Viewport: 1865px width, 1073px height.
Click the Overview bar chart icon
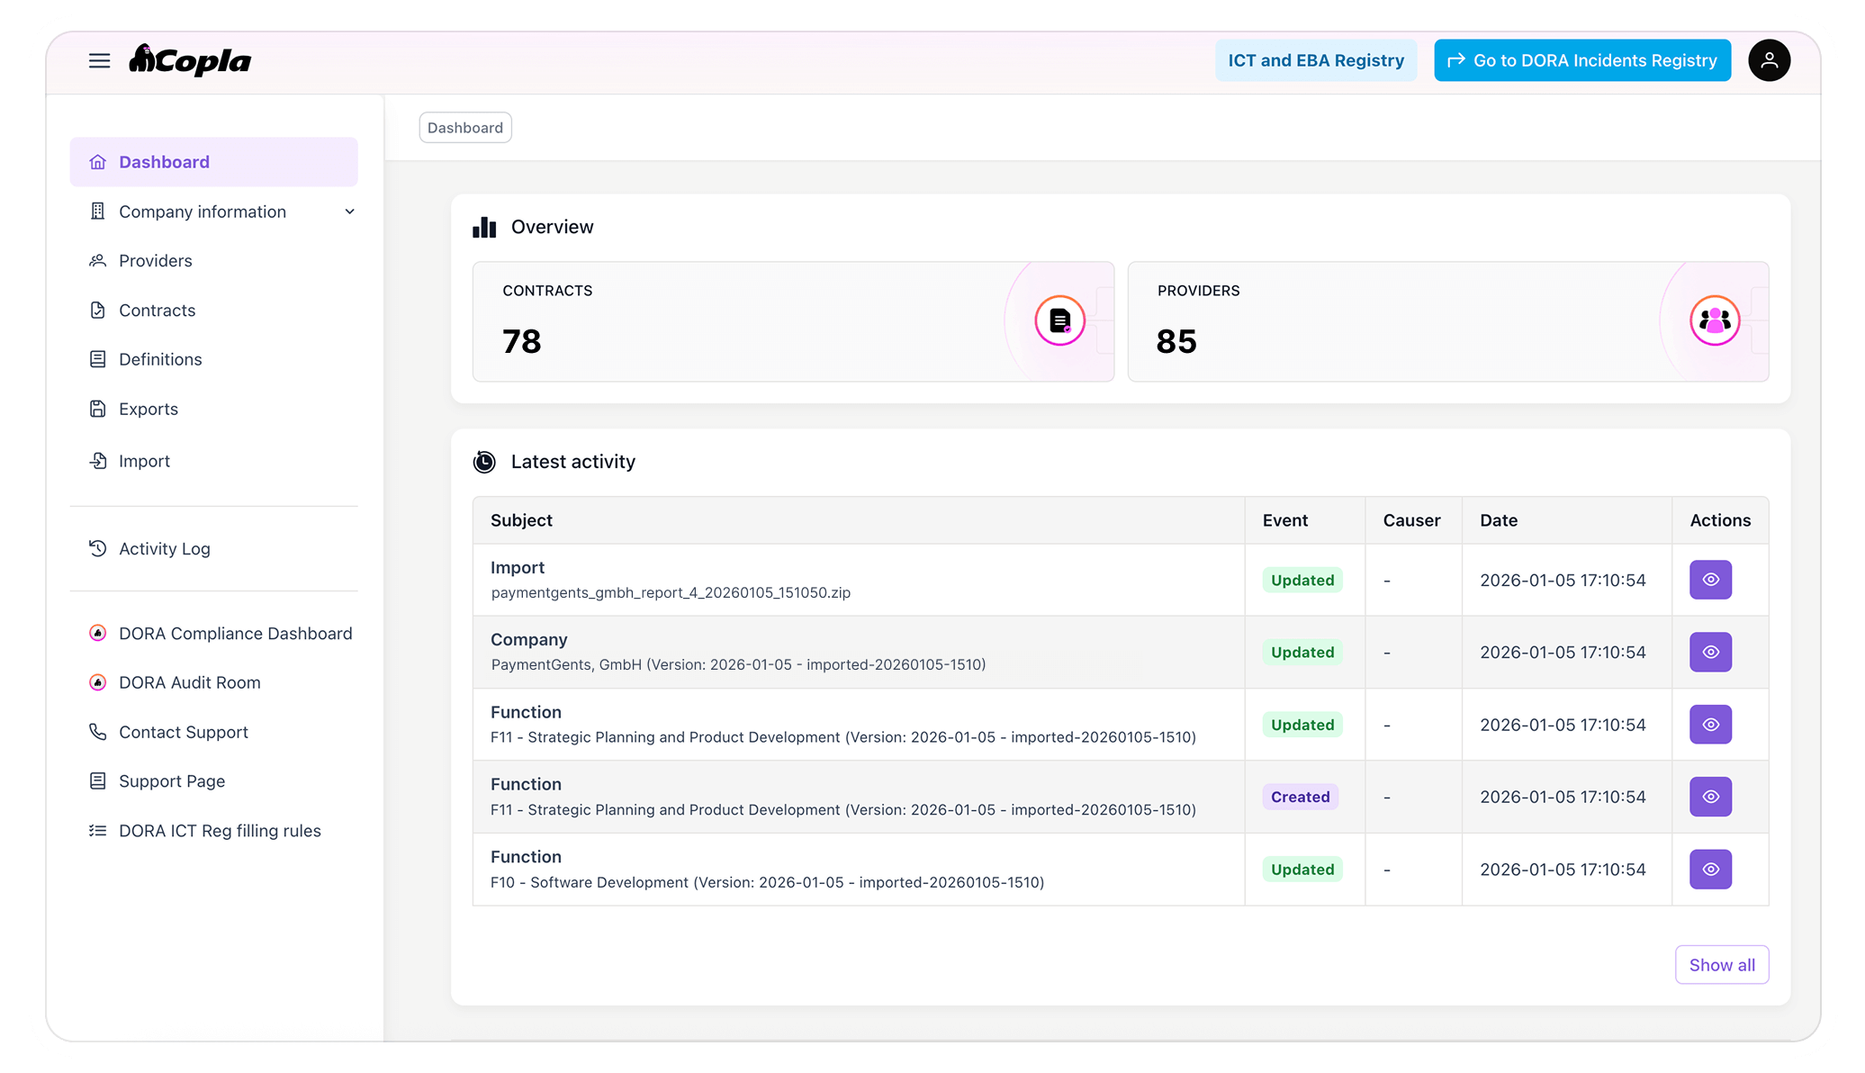point(484,227)
